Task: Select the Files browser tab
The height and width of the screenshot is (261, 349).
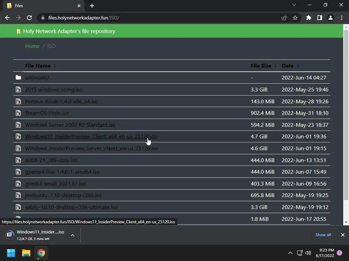Action: [43, 6]
